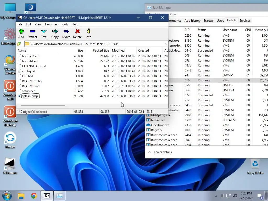Viewport: 268px width, 201px height.
Task: Select the LICENSE file row
Action: (92, 76)
